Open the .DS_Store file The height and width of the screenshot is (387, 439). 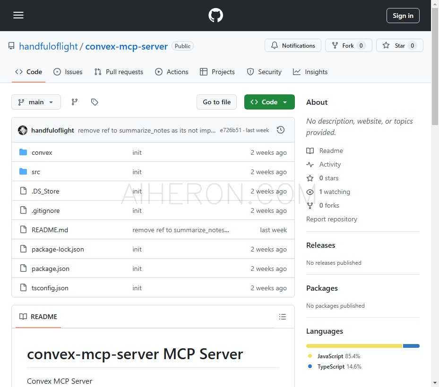click(45, 191)
